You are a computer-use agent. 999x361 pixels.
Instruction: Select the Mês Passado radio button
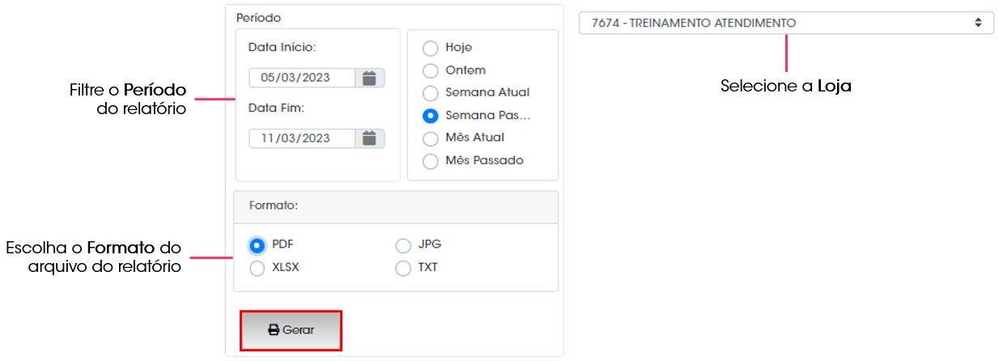(431, 160)
